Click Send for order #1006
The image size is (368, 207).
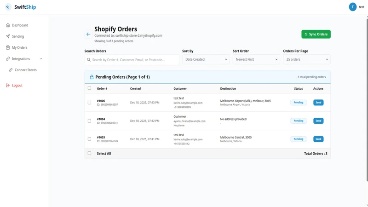(x=318, y=103)
